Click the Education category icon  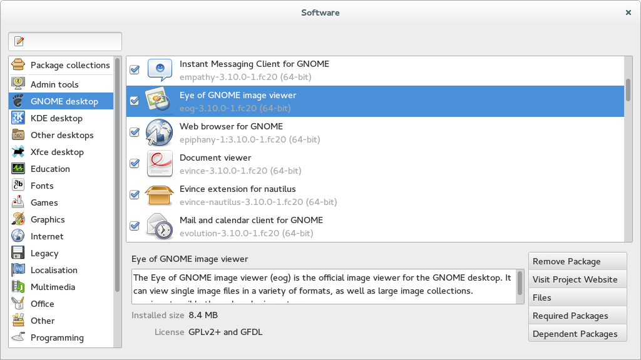coord(19,169)
